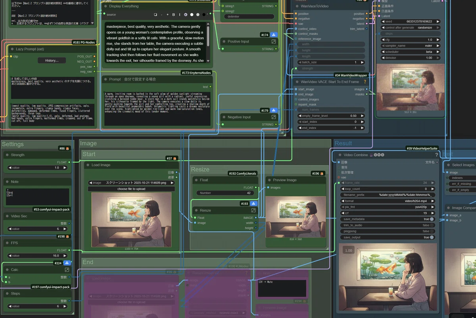
Task: Open the pix_fmt dropdown showing yuv420p
Action: 387,207
